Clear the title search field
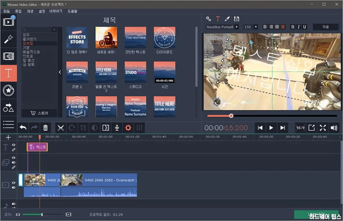Screen dimensions: 343x221 [54, 29]
